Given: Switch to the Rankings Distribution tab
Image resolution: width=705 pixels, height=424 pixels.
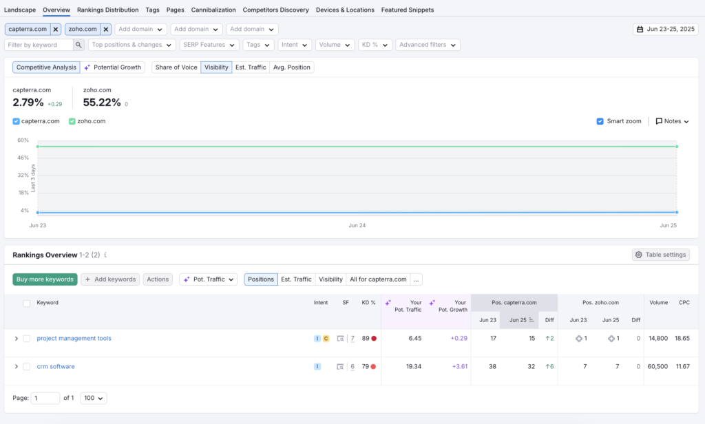Looking at the screenshot, I should [108, 10].
